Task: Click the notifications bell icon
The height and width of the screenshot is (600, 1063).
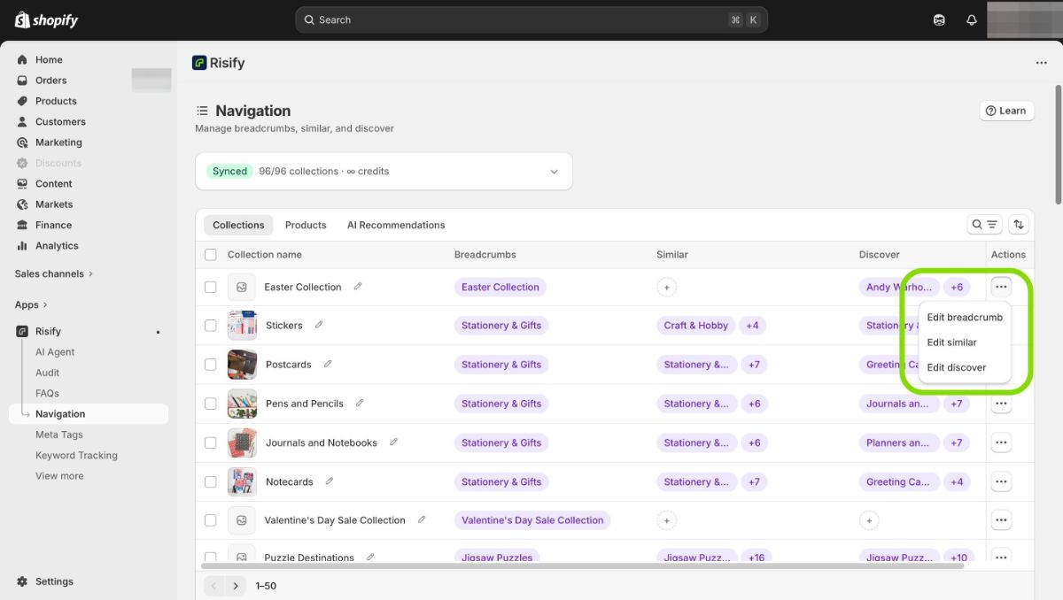Action: 971,19
